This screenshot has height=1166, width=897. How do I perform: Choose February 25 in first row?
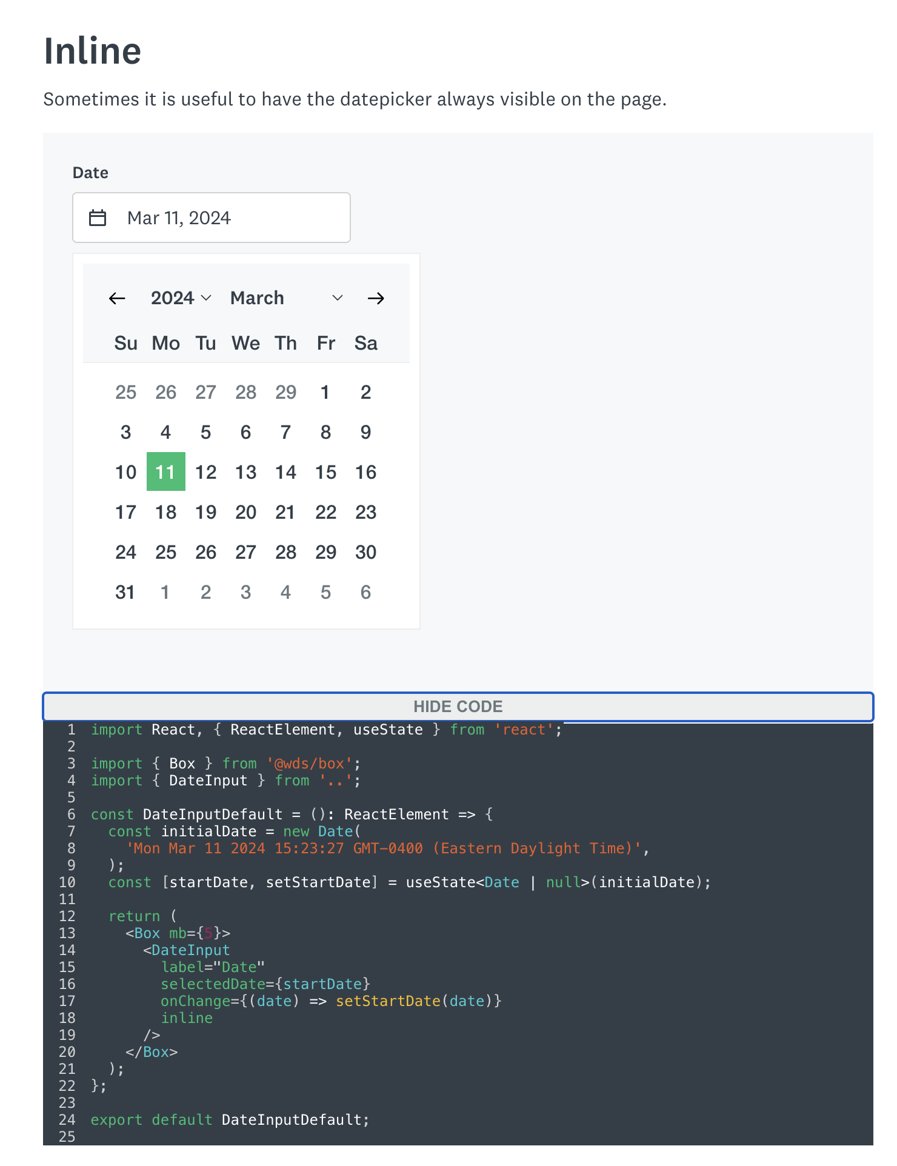coord(125,392)
